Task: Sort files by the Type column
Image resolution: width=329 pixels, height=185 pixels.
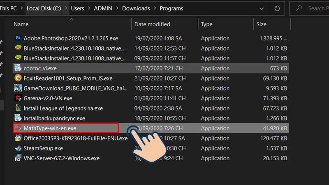Action: pos(206,25)
